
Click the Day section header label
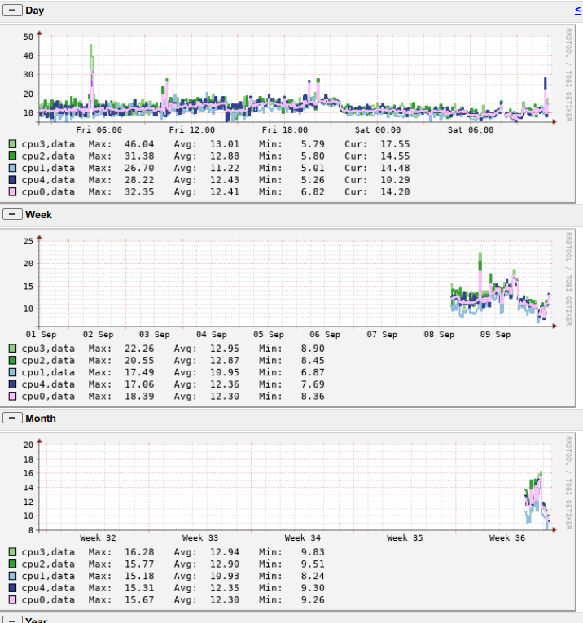click(35, 11)
